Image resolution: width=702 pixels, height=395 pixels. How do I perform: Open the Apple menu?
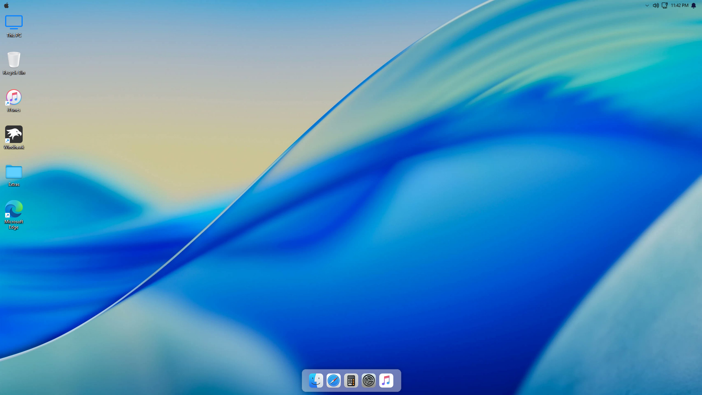point(6,5)
